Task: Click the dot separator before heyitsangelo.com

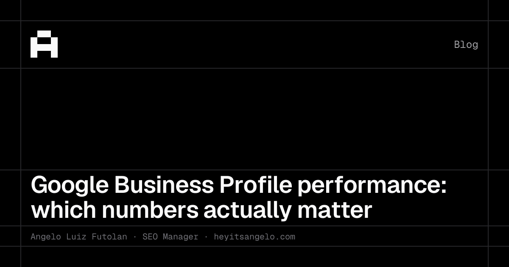Action: (x=206, y=237)
